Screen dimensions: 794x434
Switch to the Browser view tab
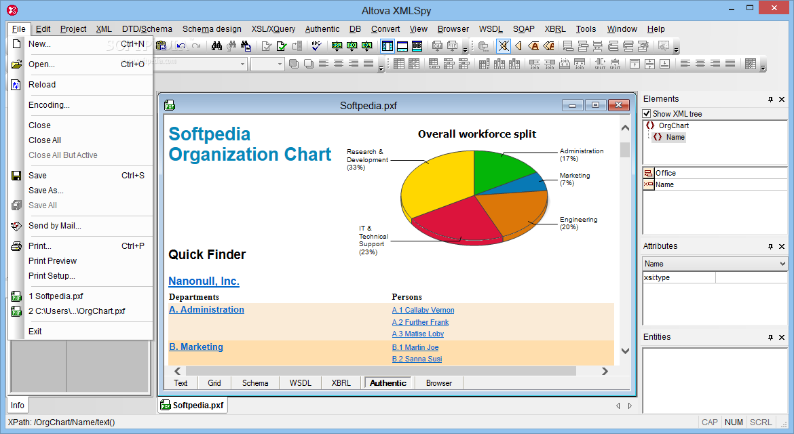tap(439, 383)
